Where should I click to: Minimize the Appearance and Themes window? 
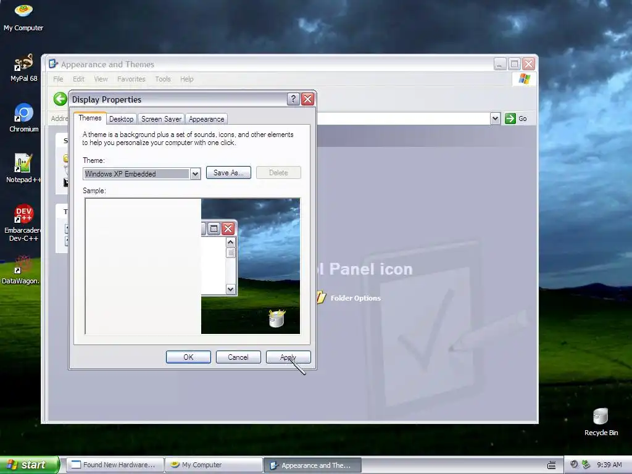coord(500,64)
